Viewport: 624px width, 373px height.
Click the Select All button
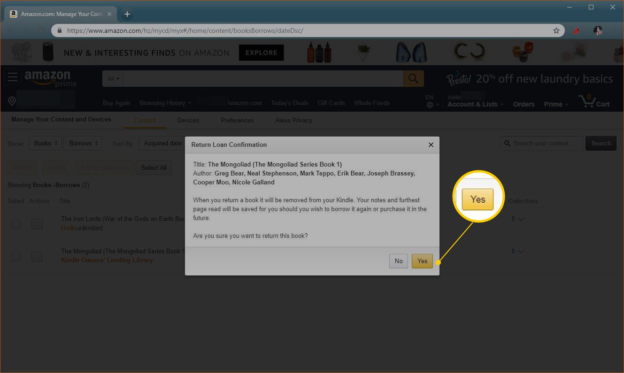pyautogui.click(x=154, y=167)
